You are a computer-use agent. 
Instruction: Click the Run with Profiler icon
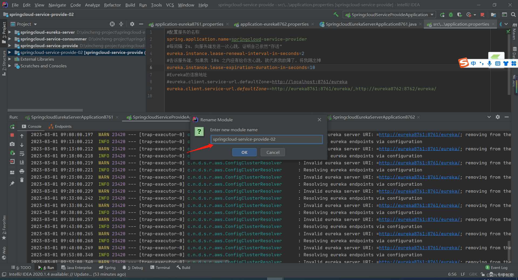(469, 15)
